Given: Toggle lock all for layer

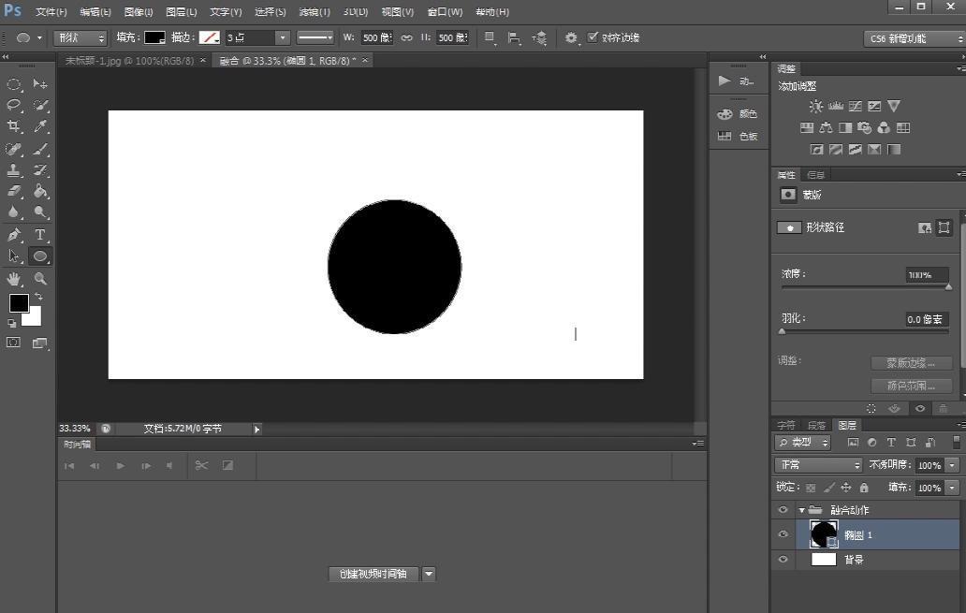Looking at the screenshot, I should pos(864,488).
